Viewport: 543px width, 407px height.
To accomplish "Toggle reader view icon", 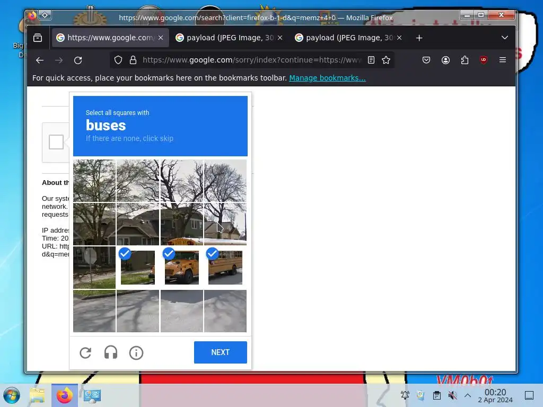I will pos(371,60).
